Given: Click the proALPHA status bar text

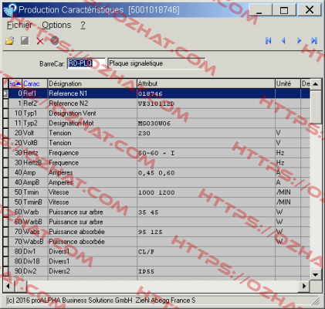Looking at the screenshot, I should [x=101, y=301].
